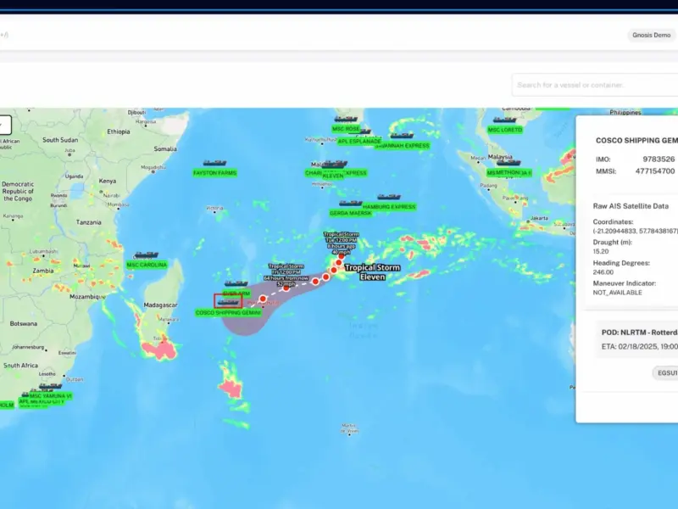This screenshot has width=678, height=509.
Task: Search for a vessel or container field
Action: tap(595, 85)
